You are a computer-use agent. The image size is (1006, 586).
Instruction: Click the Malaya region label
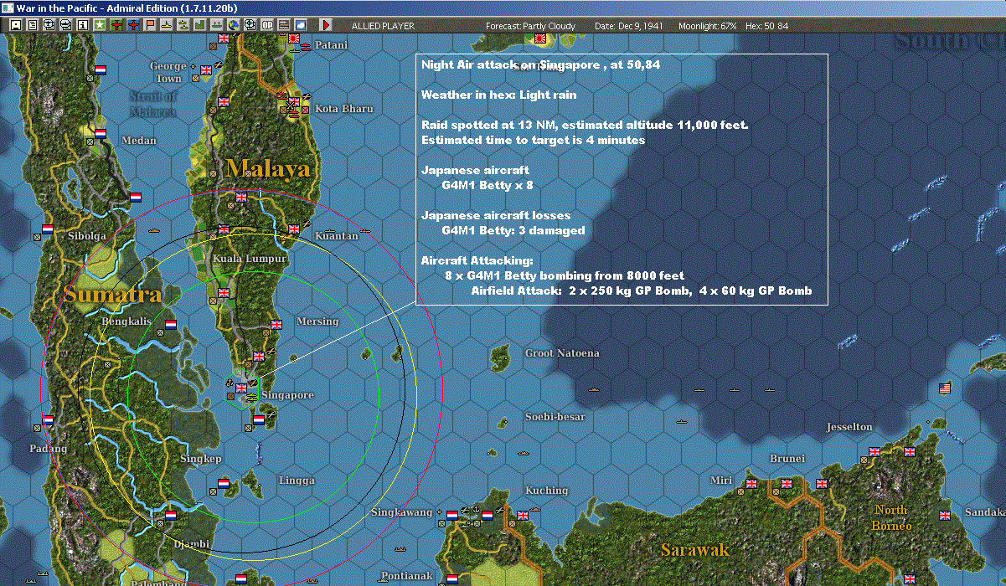tap(267, 170)
